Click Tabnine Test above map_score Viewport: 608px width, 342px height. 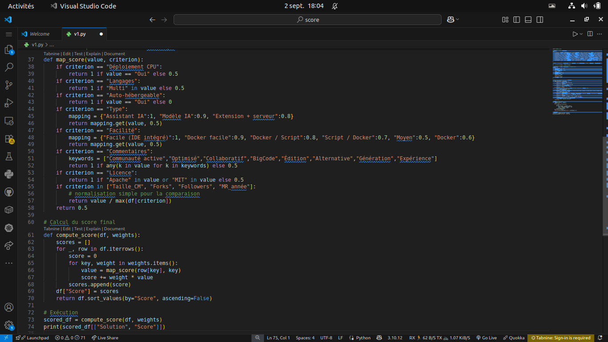click(78, 53)
